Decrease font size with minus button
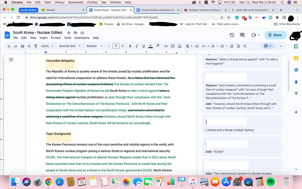Image resolution: width=302 pixels, height=189 pixels. point(109,46)
